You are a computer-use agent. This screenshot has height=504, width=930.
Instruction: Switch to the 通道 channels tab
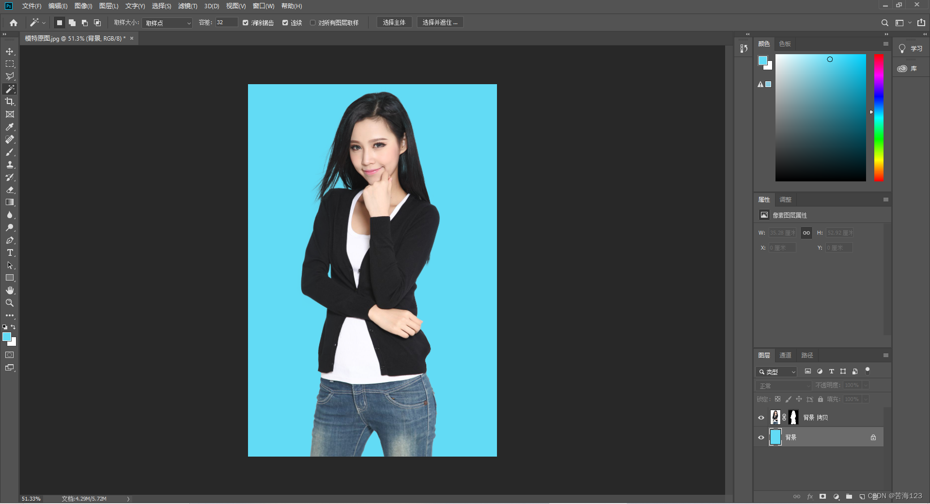click(x=785, y=356)
